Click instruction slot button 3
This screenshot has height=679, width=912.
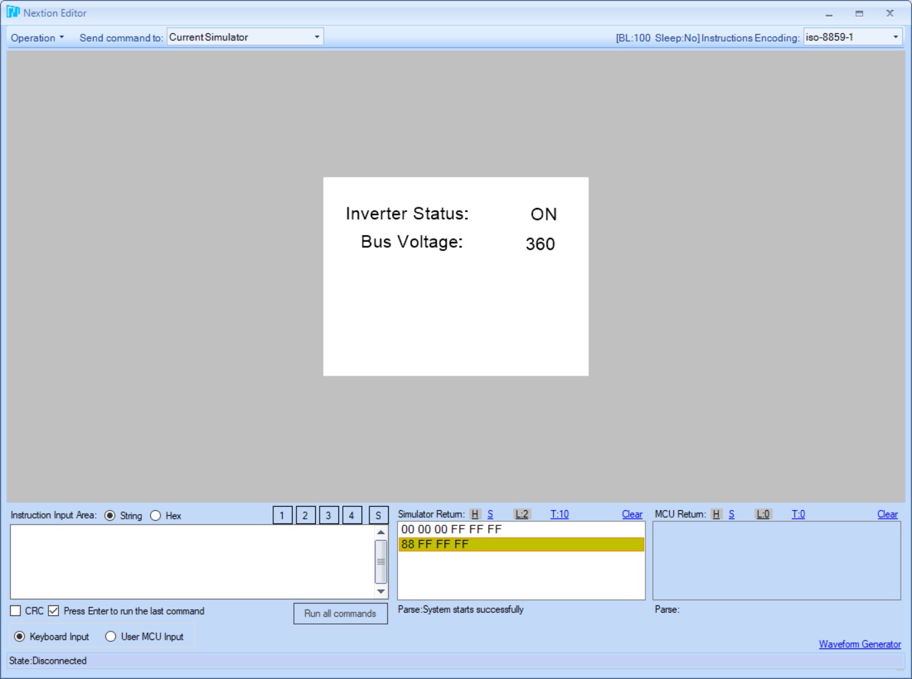click(328, 515)
